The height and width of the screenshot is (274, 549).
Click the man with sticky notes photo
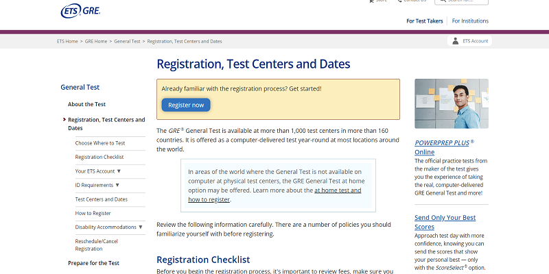(451, 103)
